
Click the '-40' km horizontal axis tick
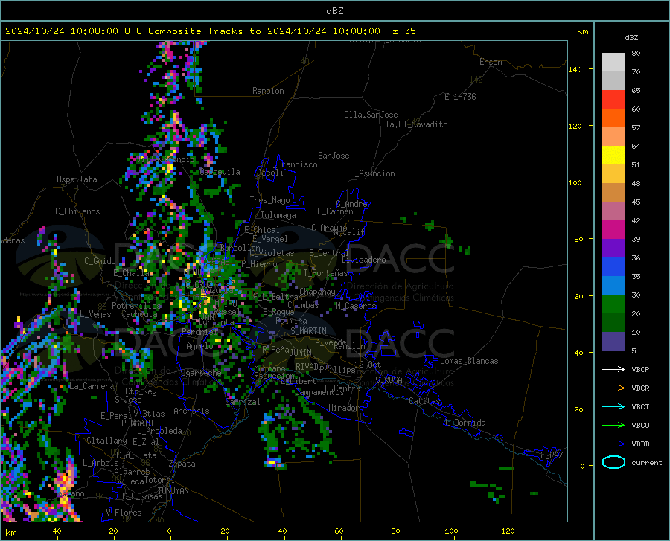point(54,531)
